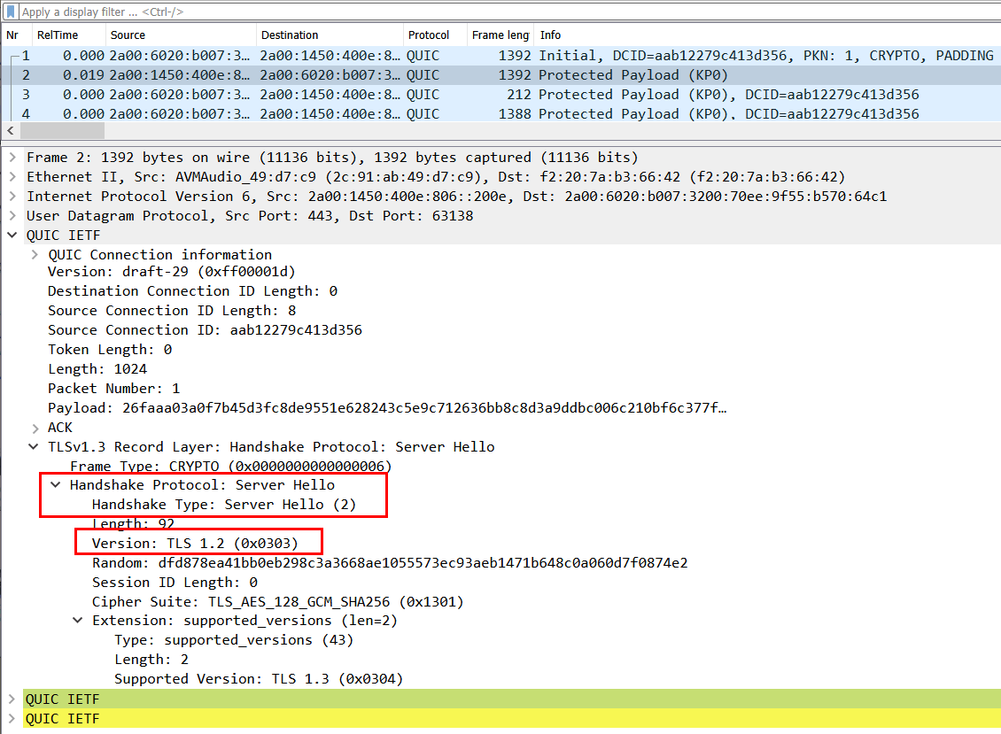Screen dimensions: 1001x734
Task: Select the Packet Number: 1 field
Action: (113, 388)
